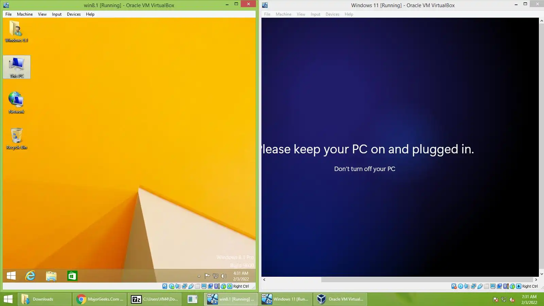Open the Windows Store in the win8.1 guest

[72, 276]
